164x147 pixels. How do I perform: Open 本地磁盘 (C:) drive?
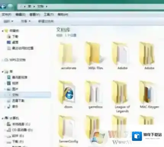pos(21,124)
